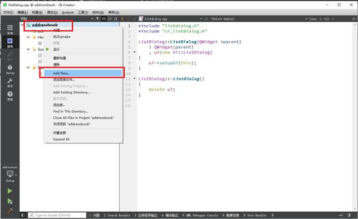Open the Analyze menu
Screen dimensions: 358x219
point(68,12)
